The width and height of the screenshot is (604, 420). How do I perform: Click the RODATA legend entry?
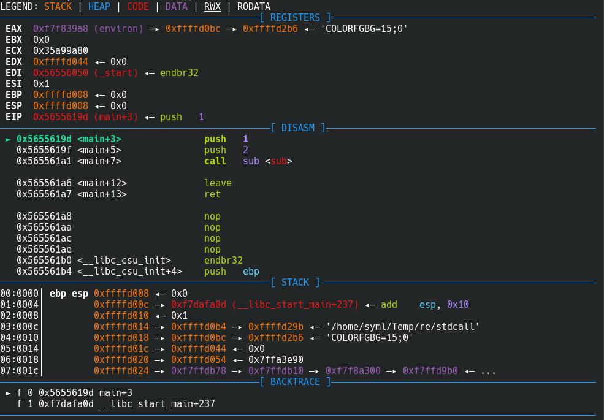[x=253, y=7]
